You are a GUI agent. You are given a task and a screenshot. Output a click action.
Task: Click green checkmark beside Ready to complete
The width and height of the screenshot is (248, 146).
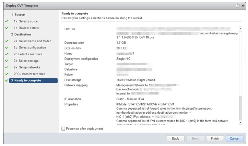(x=7, y=80)
